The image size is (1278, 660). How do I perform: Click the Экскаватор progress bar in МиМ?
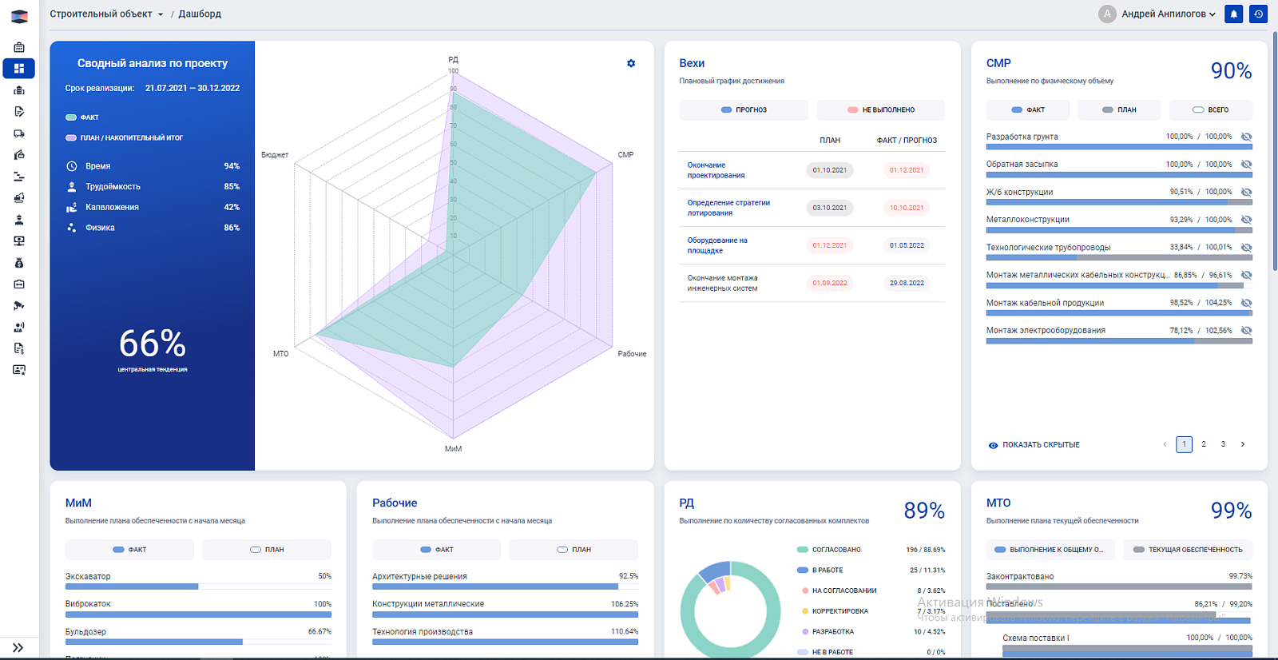198,586
